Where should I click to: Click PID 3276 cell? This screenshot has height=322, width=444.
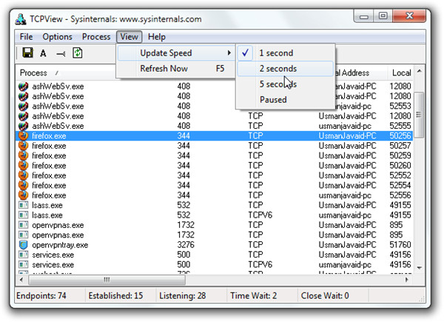(x=186, y=245)
